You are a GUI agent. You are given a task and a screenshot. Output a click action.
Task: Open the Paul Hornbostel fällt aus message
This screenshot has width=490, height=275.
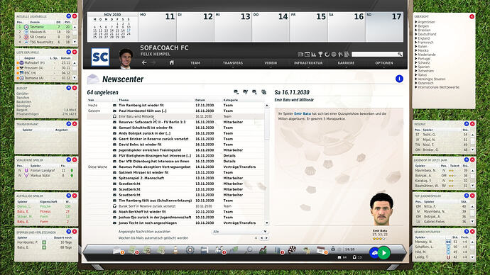tap(143, 111)
